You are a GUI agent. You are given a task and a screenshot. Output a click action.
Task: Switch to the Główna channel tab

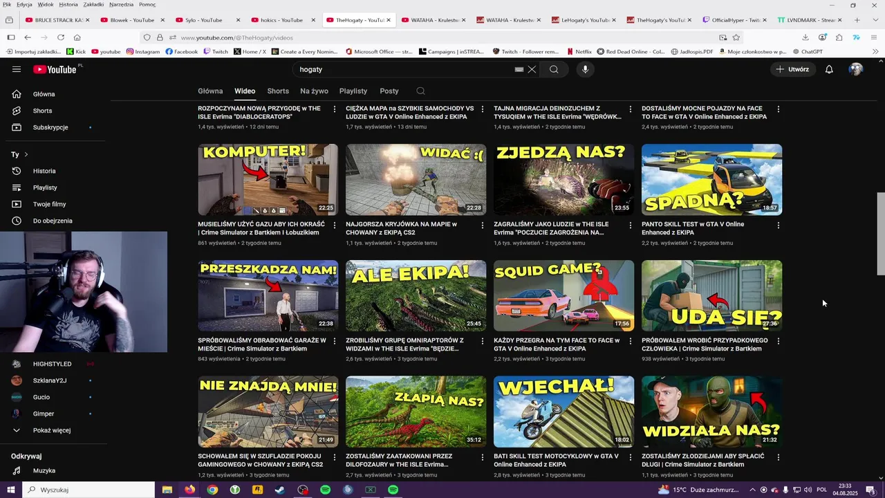[x=210, y=91]
